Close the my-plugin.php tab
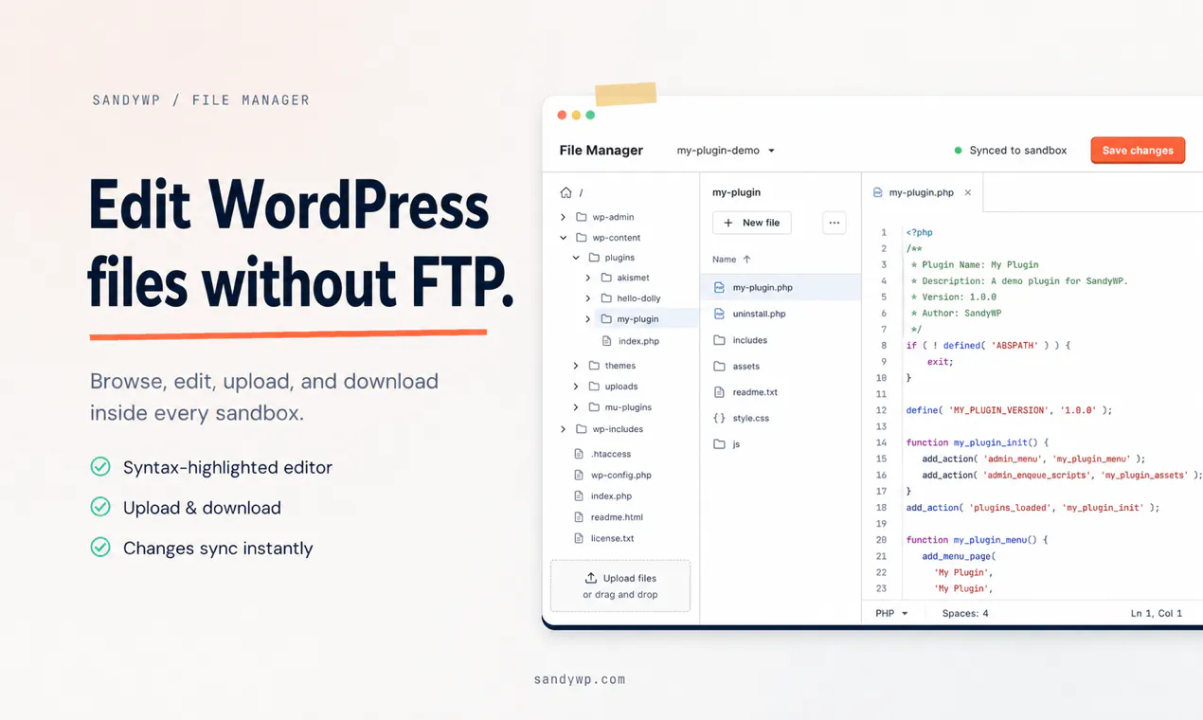This screenshot has height=720, width=1203. tap(968, 192)
